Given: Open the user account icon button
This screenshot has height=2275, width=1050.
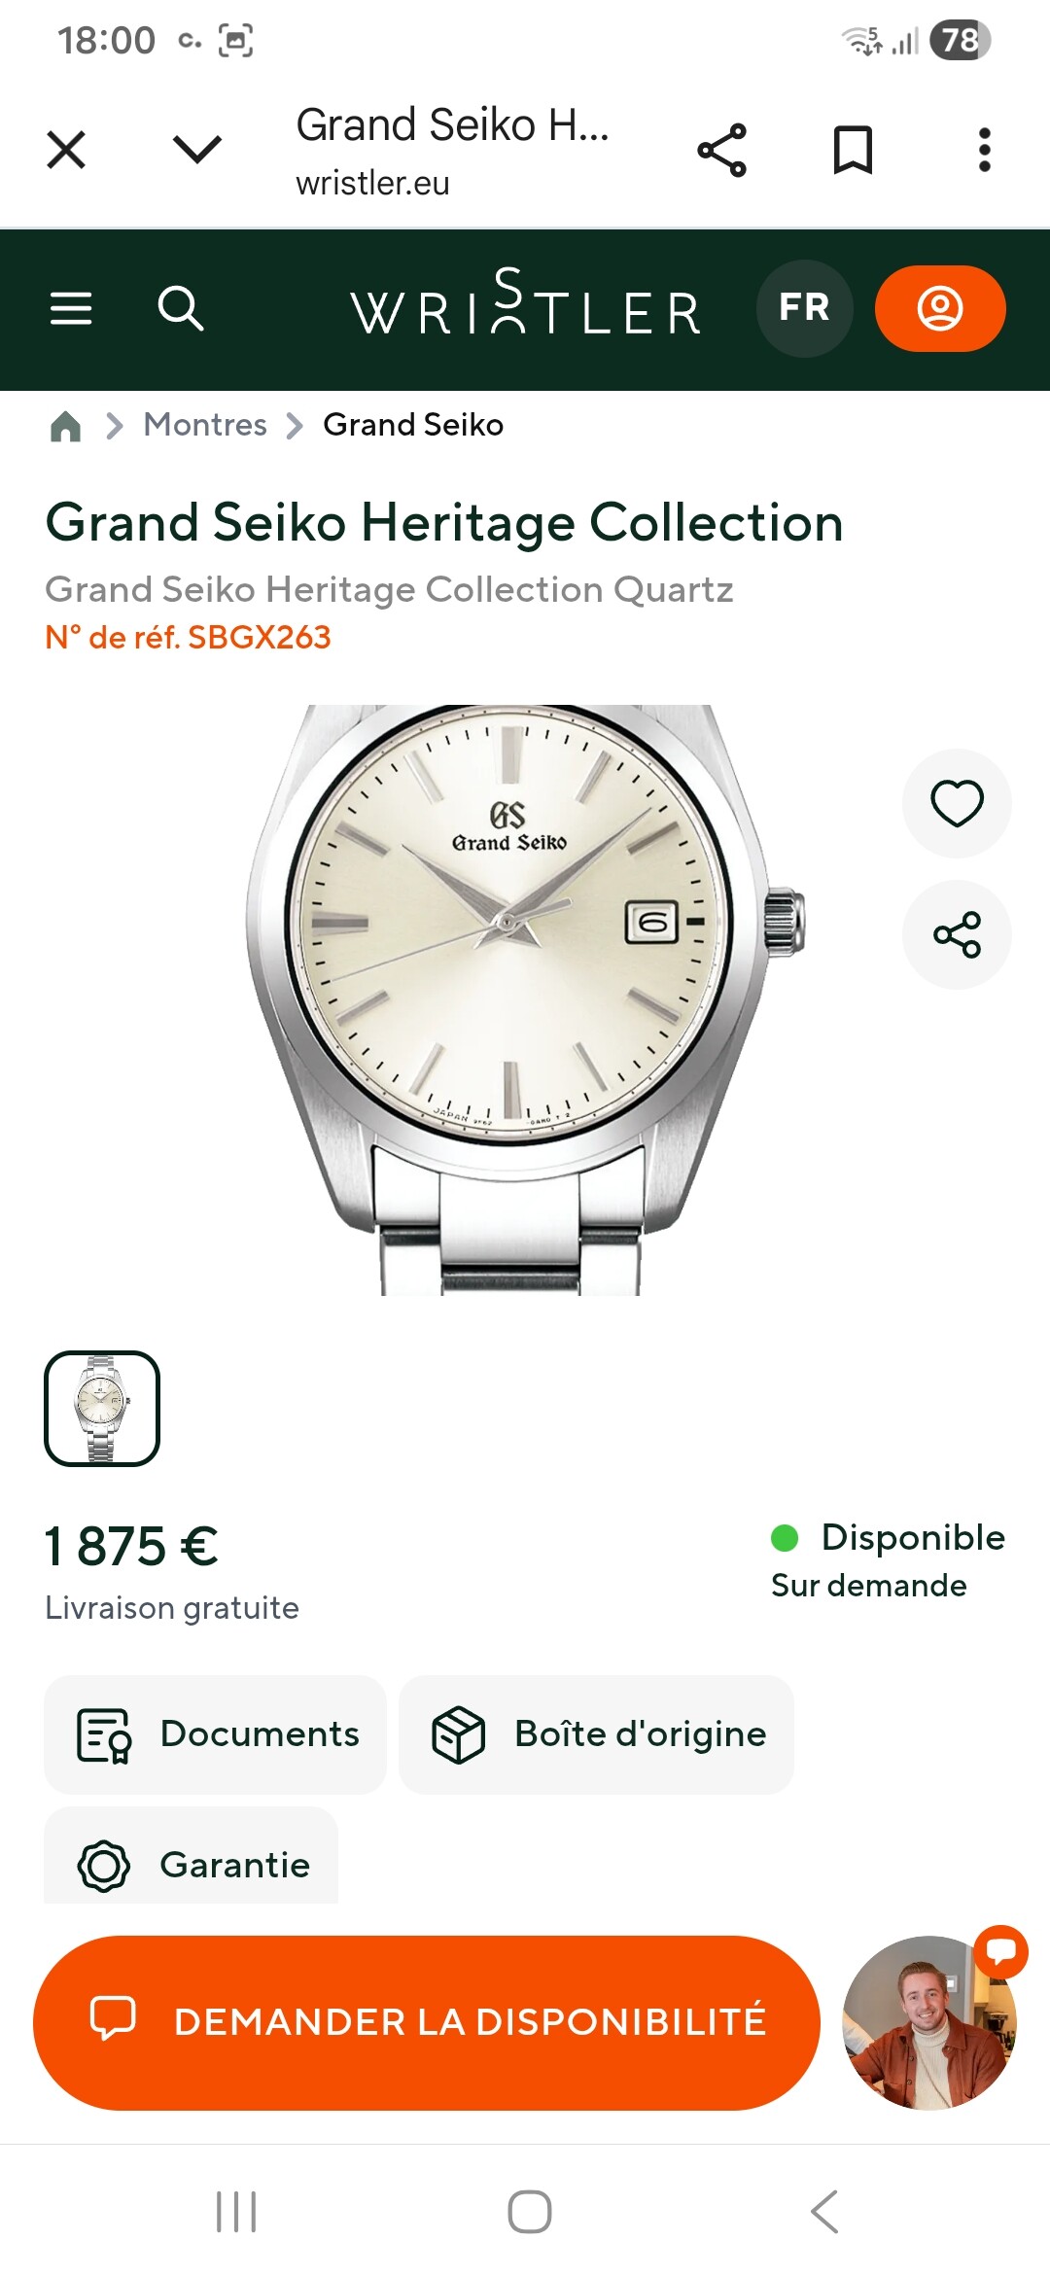Looking at the screenshot, I should [940, 308].
